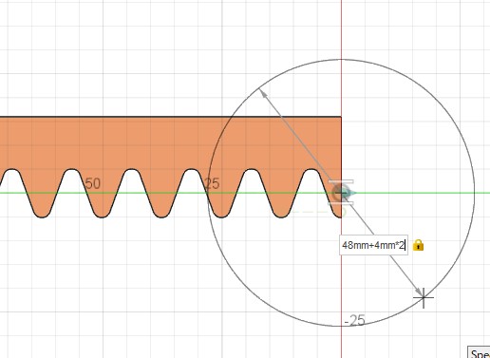Click the 50 axis label
The height and width of the screenshot is (358, 490).
point(93,183)
